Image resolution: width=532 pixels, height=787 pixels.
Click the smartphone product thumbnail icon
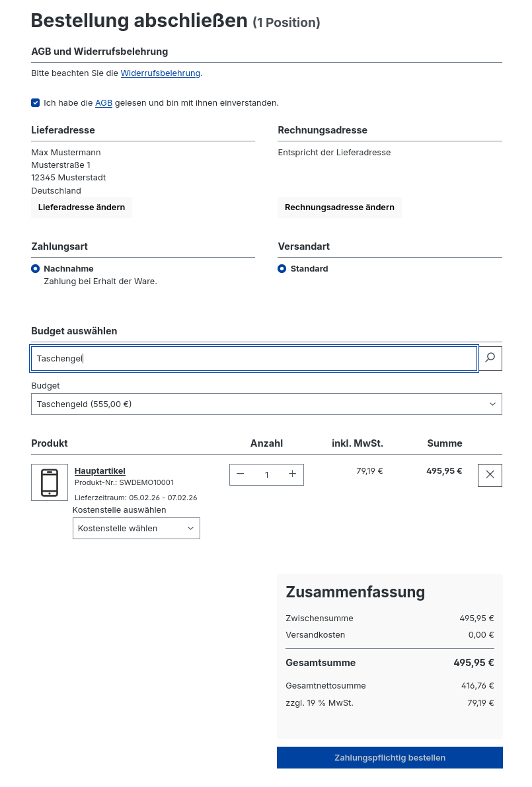point(49,482)
